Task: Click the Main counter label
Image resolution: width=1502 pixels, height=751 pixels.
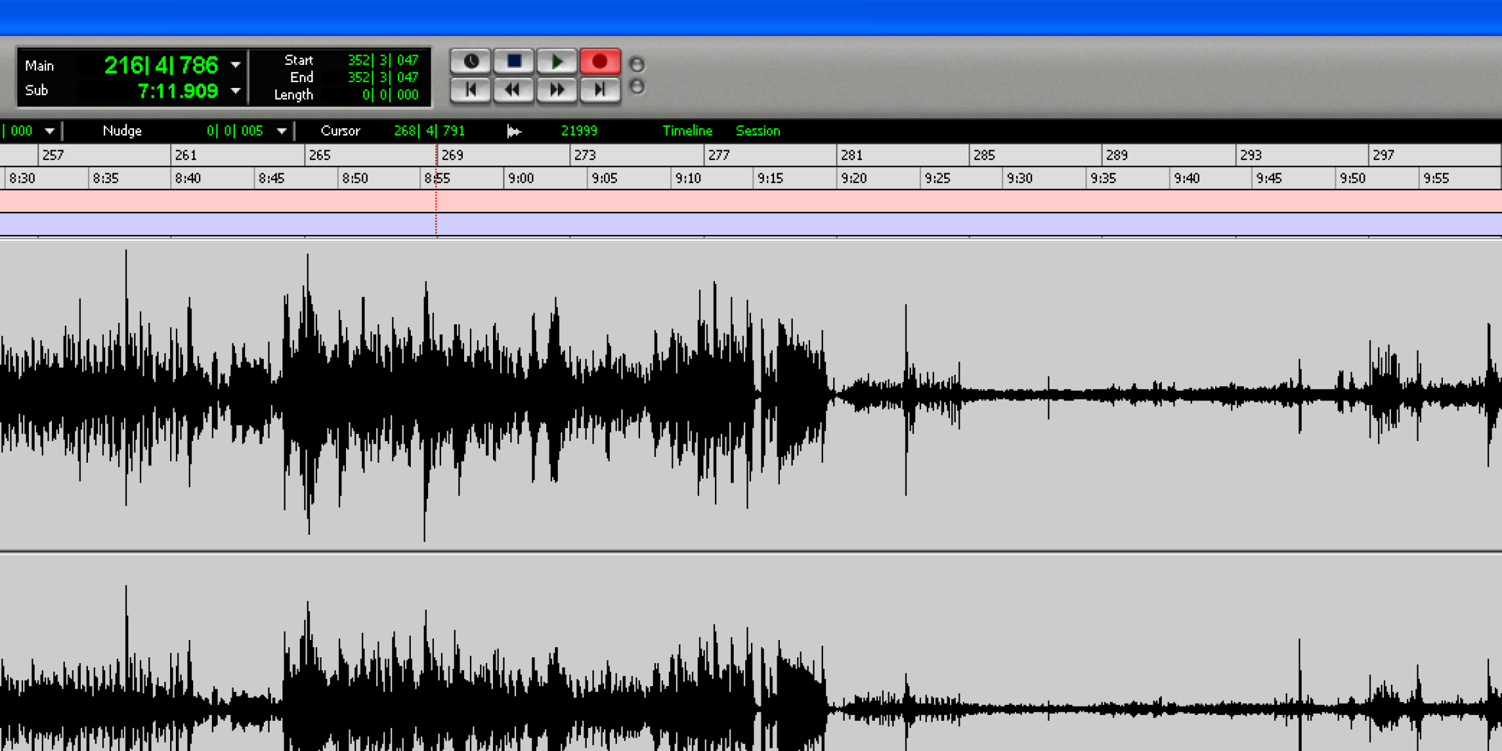Action: pos(39,65)
